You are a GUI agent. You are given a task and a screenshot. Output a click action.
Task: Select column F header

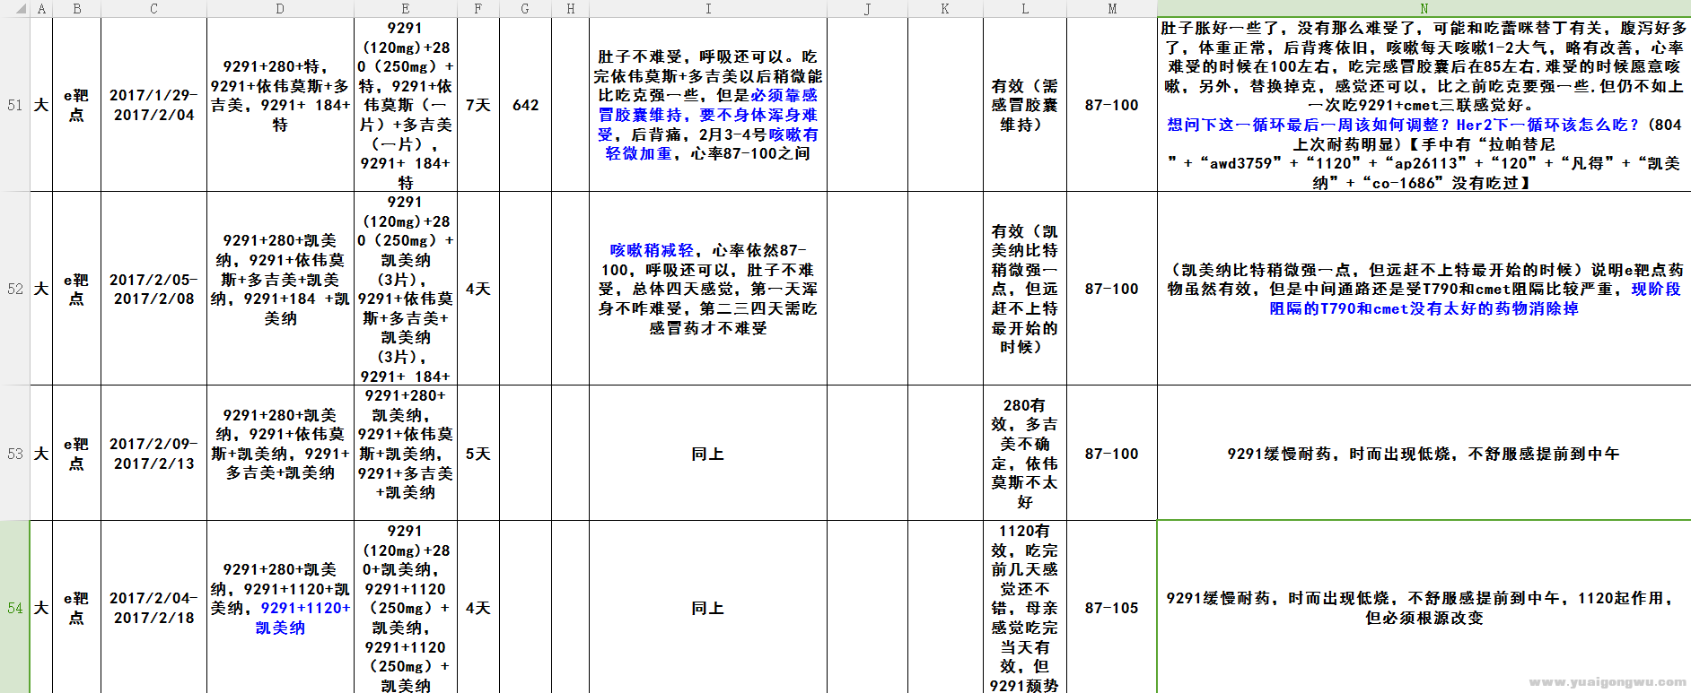tap(478, 8)
